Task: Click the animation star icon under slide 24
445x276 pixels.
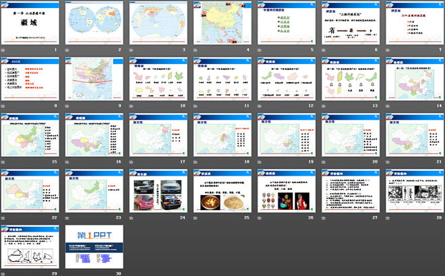Action: click(x=131, y=218)
